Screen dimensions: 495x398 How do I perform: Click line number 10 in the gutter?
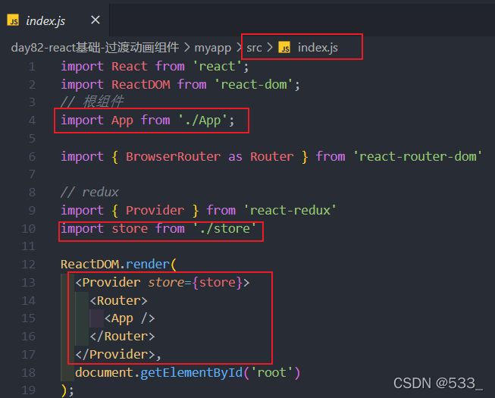28,228
